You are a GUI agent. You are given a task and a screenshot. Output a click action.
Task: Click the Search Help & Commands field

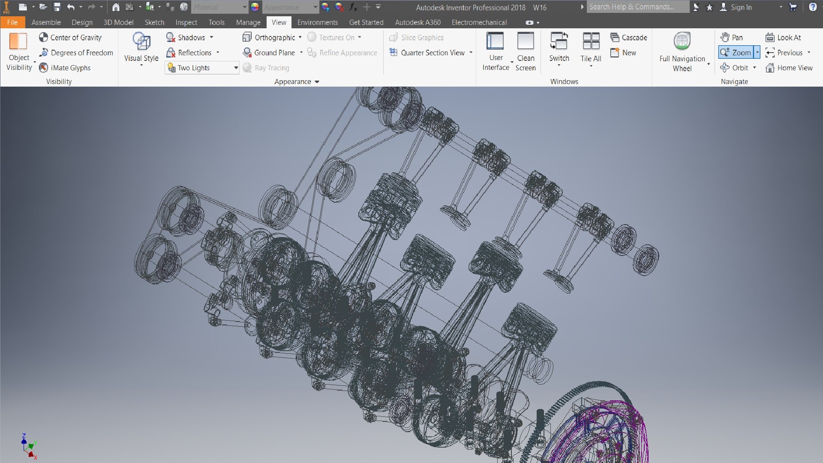point(637,7)
